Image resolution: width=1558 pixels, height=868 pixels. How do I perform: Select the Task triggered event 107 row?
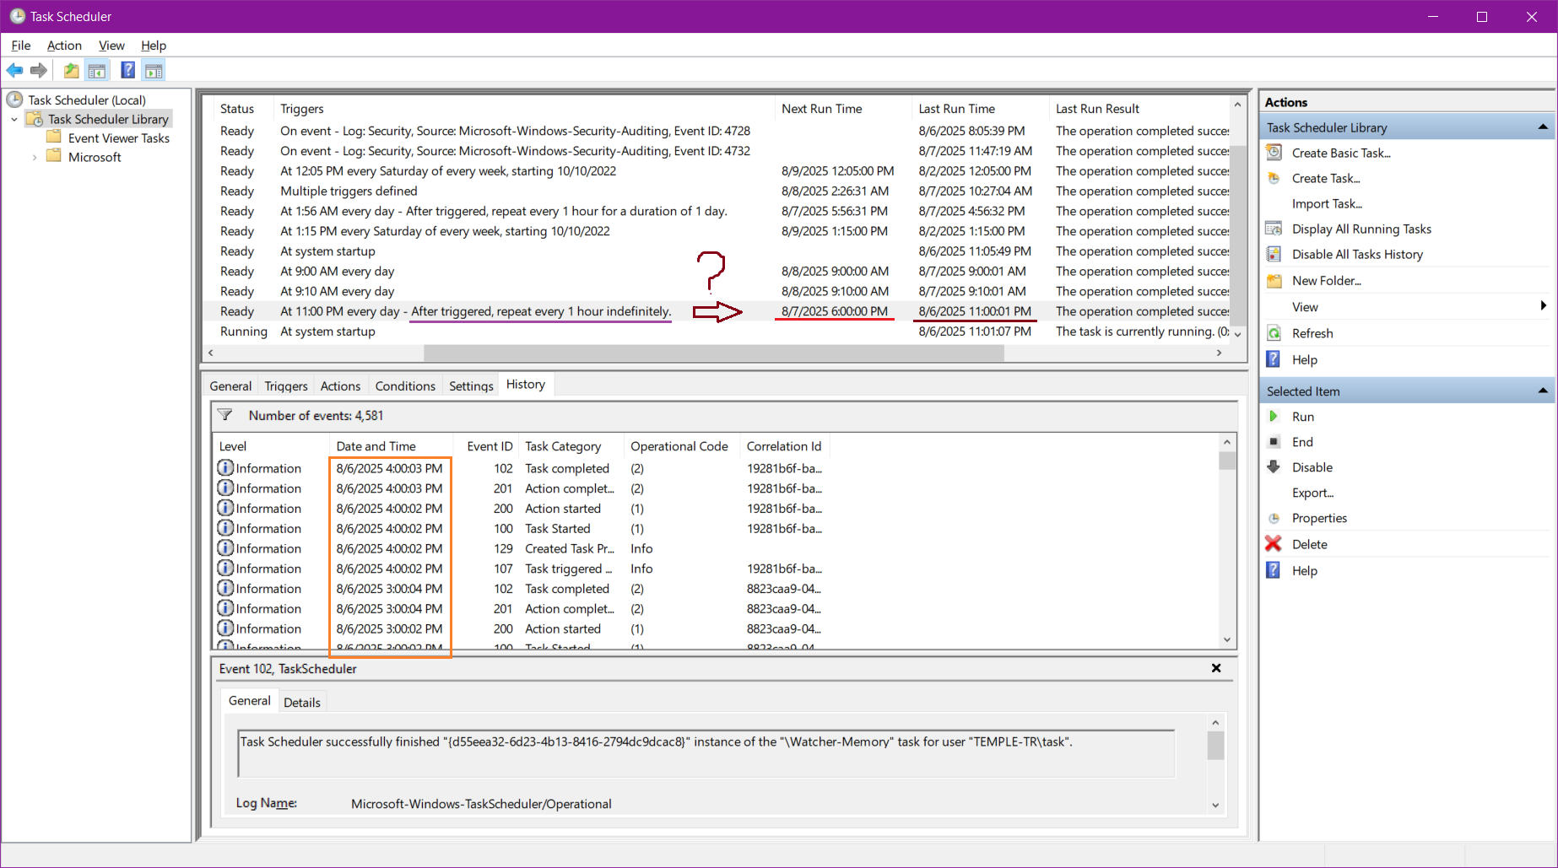pyautogui.click(x=716, y=569)
